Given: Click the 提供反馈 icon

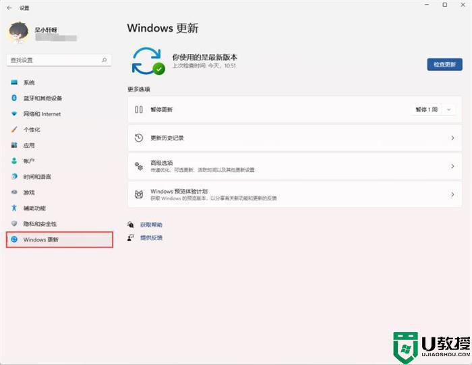Looking at the screenshot, I should pyautogui.click(x=131, y=238).
